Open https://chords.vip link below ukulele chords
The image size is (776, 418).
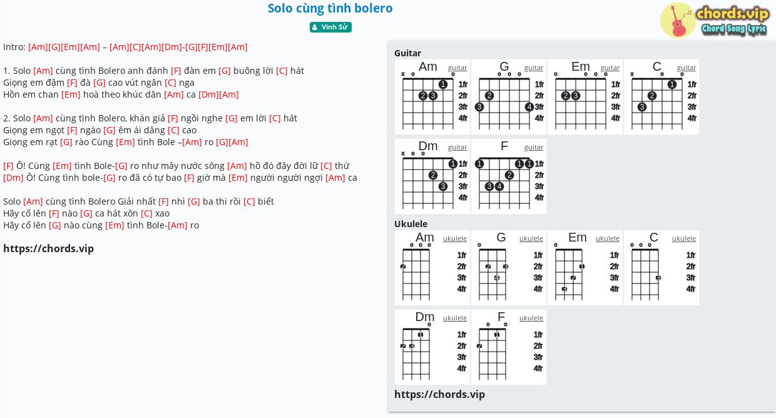[439, 394]
